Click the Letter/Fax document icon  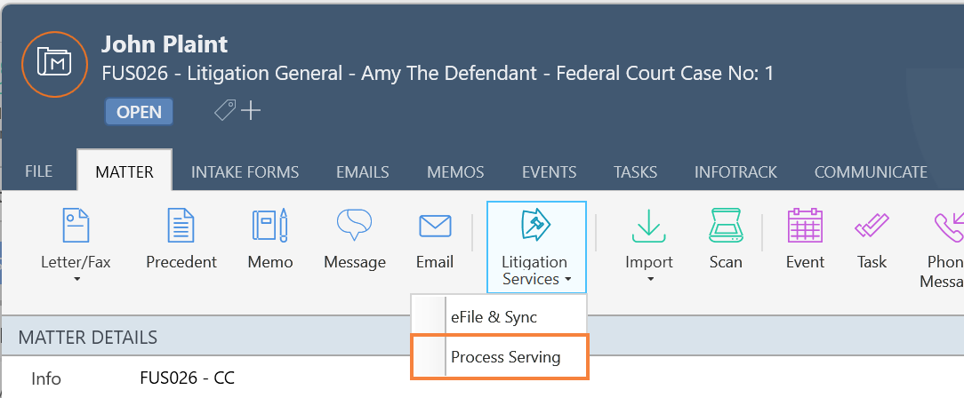point(76,226)
